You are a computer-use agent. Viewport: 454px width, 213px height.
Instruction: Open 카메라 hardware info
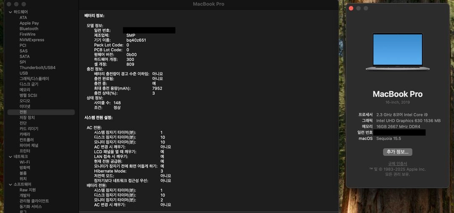pyautogui.click(x=25, y=134)
